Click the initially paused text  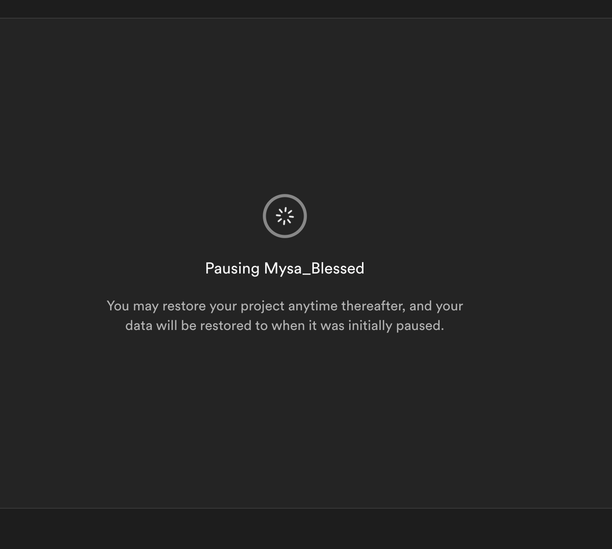tap(396, 326)
